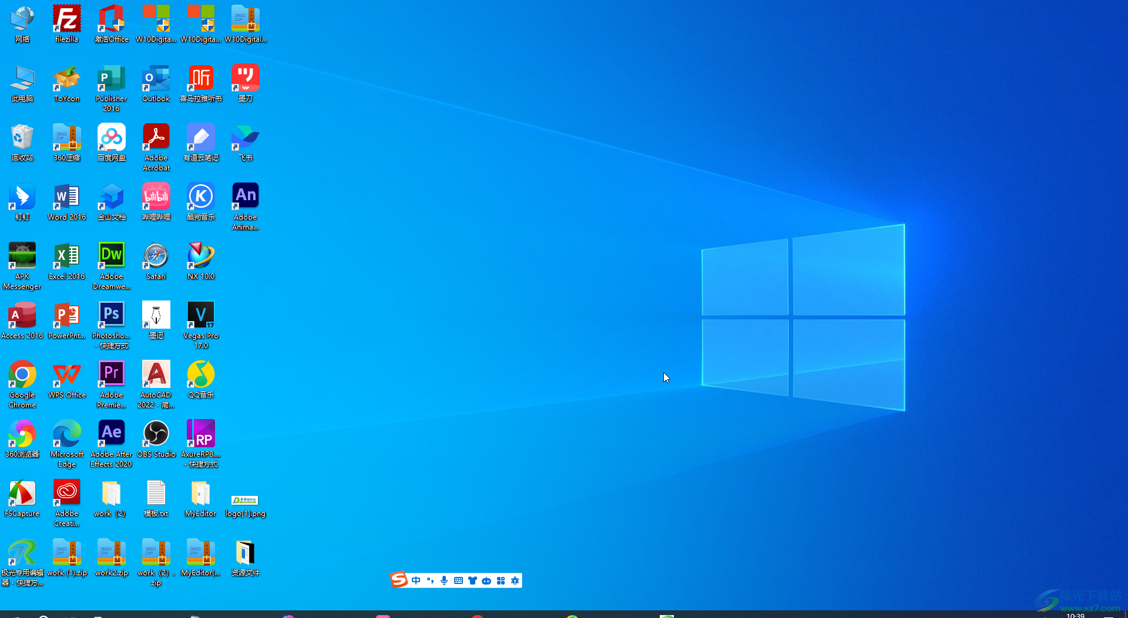Open OBS Studio shortcut
The height and width of the screenshot is (618, 1128).
pyautogui.click(x=156, y=439)
